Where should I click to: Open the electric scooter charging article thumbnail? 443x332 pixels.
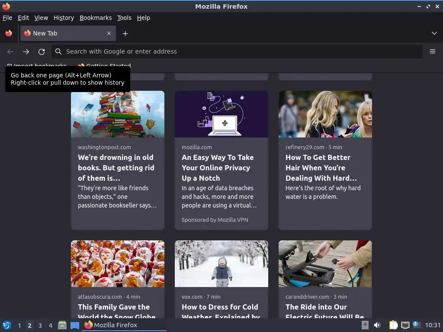[x=325, y=264]
